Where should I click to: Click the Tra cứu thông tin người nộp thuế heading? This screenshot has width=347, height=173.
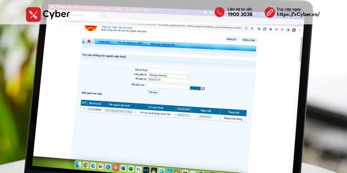(x=104, y=56)
